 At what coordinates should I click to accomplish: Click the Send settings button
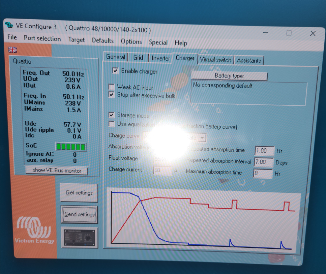[80, 214]
